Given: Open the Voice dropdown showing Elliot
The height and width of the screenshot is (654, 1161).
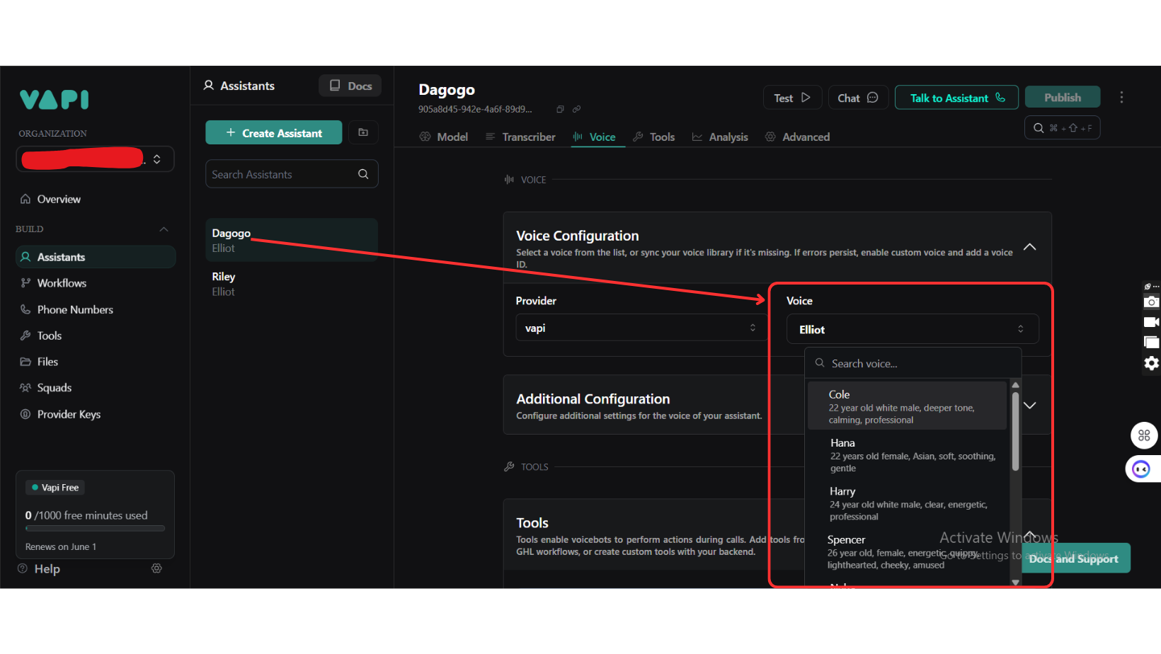Looking at the screenshot, I should pyautogui.click(x=912, y=330).
